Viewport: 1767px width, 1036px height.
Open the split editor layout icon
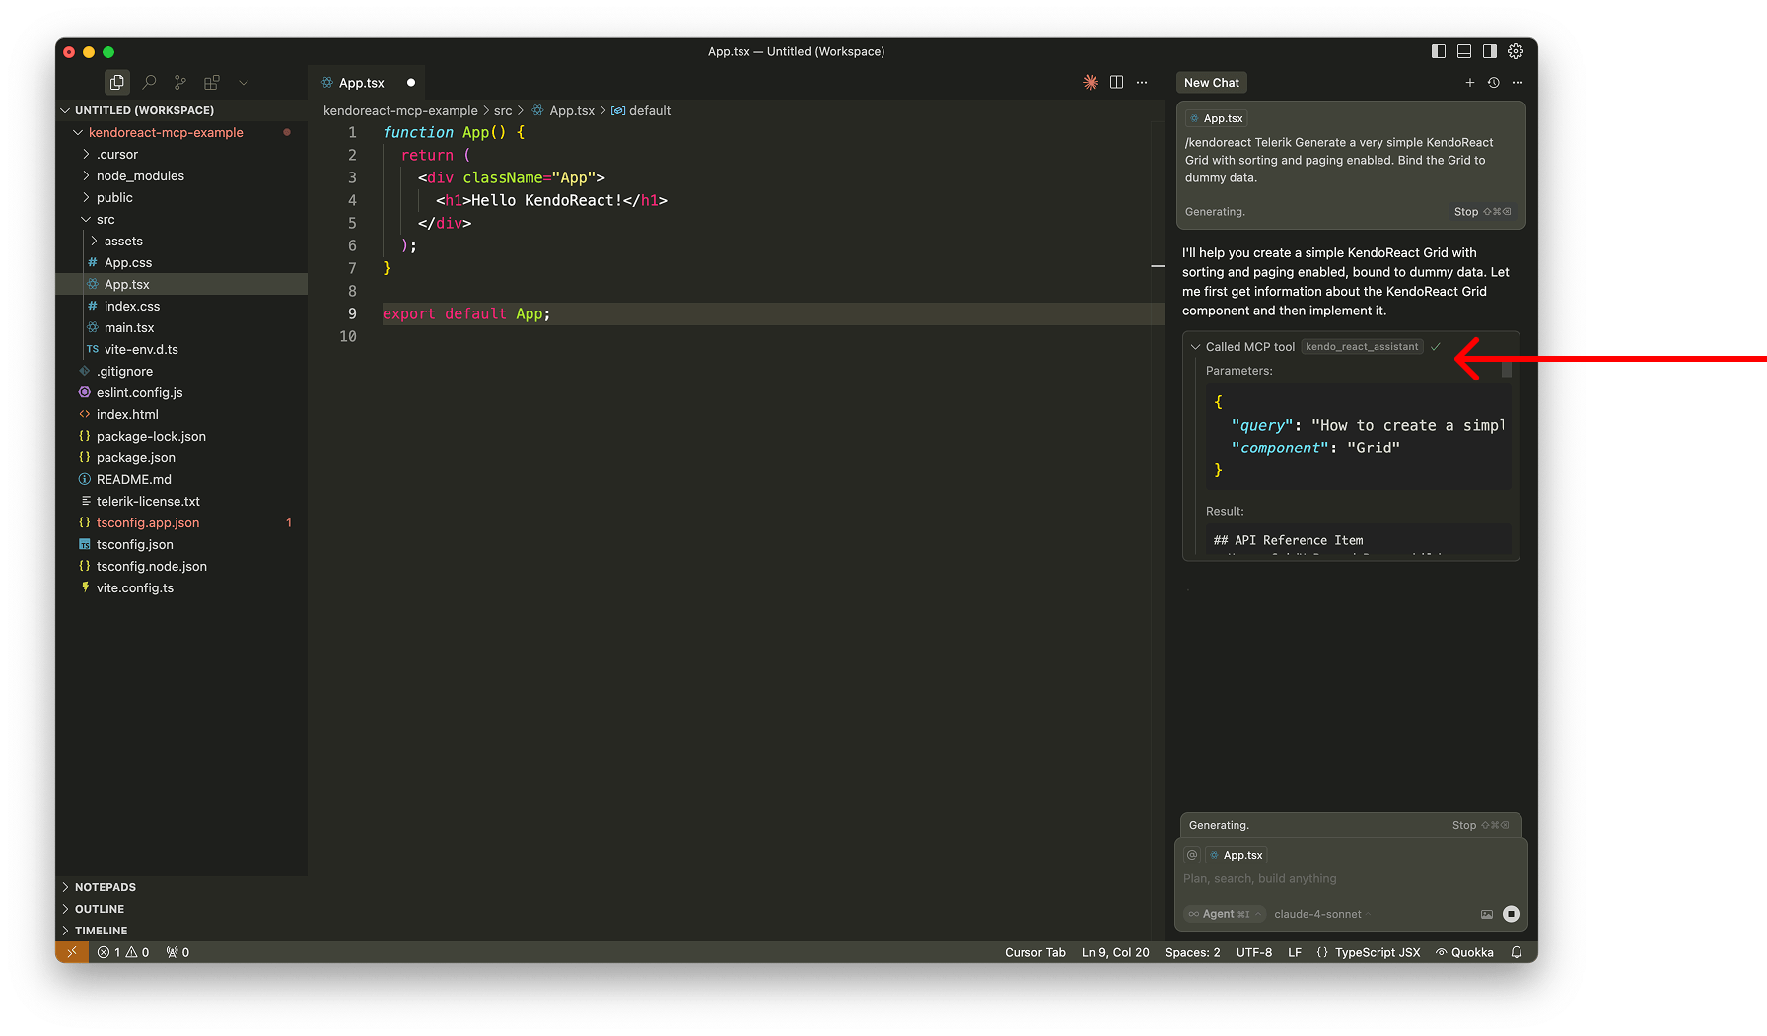pos(1115,83)
